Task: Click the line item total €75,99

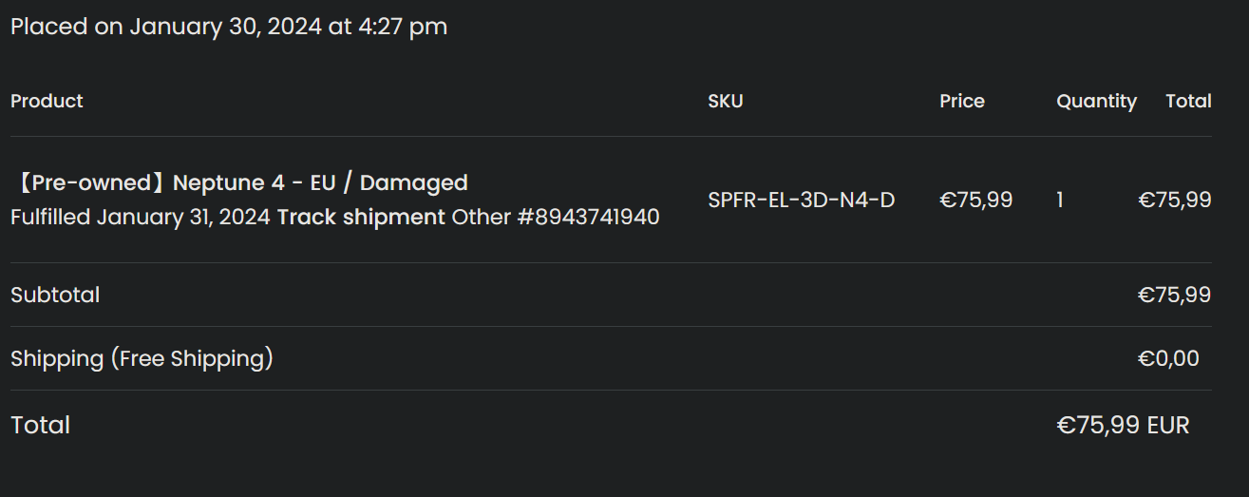Action: (x=1175, y=200)
